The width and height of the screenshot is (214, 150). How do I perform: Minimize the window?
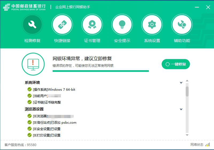(197, 7)
